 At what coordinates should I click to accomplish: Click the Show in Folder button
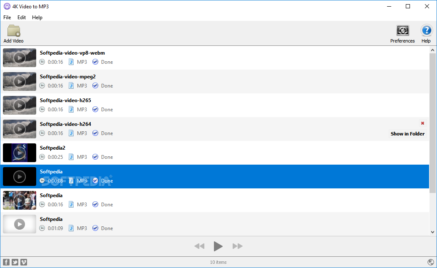[407, 134]
